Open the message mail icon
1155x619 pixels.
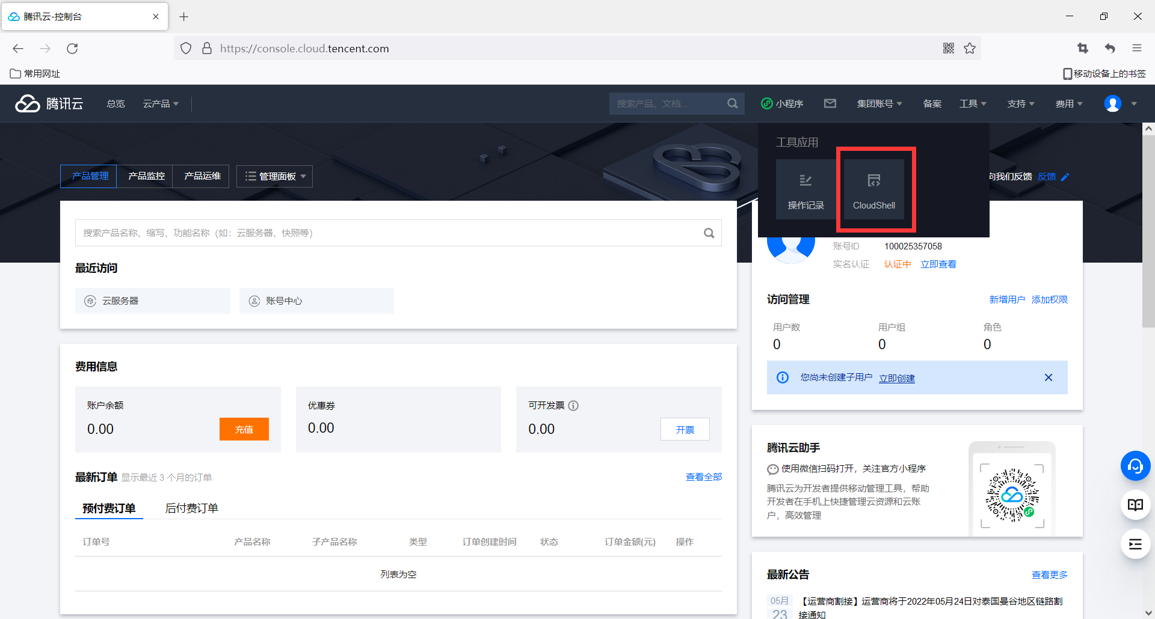click(830, 103)
